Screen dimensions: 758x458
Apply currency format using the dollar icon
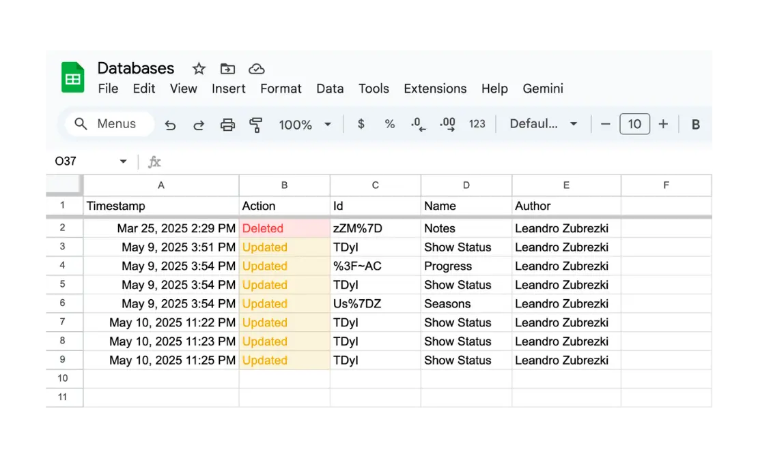point(361,124)
